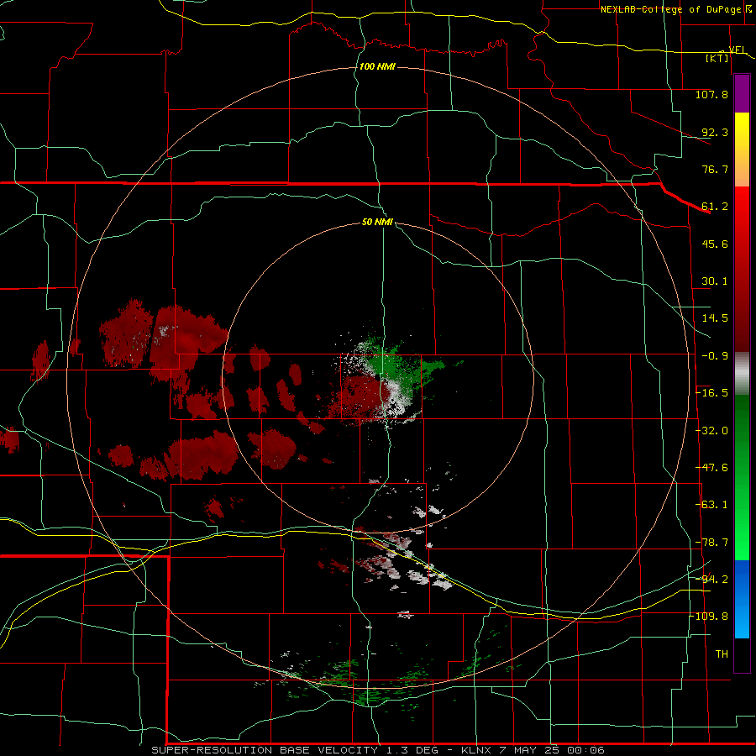Click the -94.2 velocity scale label
756x756 pixels.
pos(711,579)
